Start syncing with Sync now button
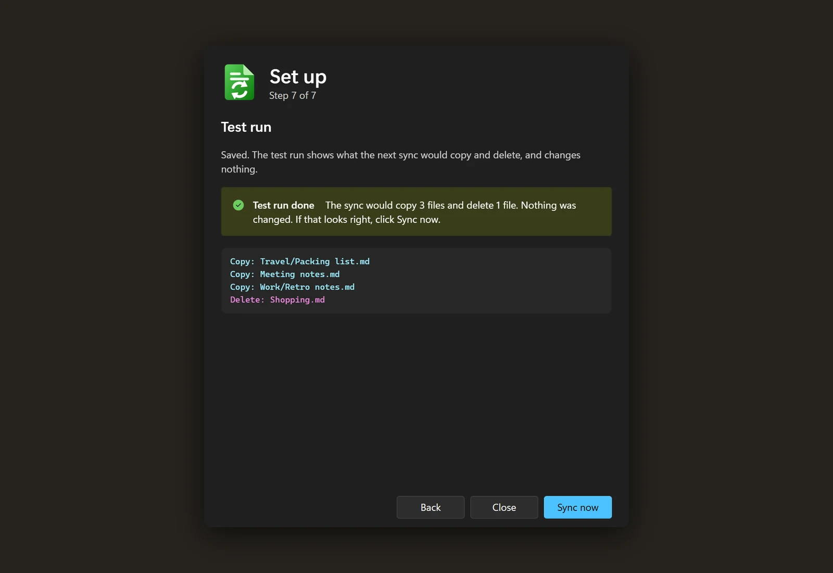The image size is (833, 573). [578, 507]
